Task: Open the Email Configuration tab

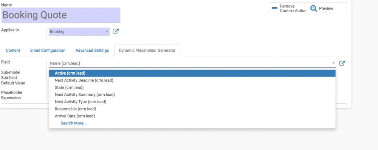Action: tap(48, 51)
